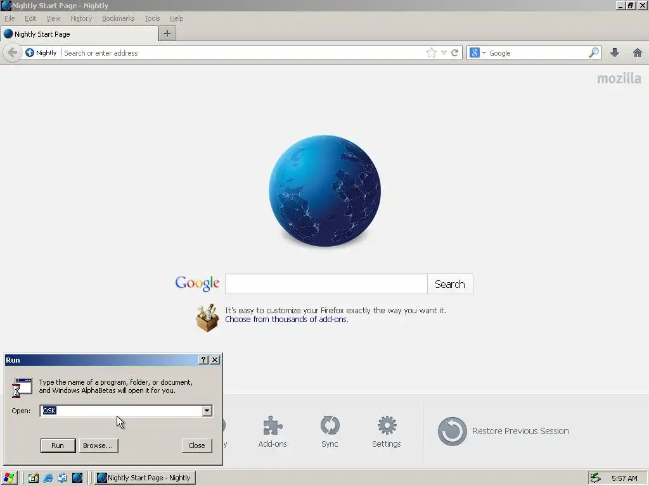Viewport: 649px width, 486px height.
Task: Click the Browse... button
Action: 98,445
